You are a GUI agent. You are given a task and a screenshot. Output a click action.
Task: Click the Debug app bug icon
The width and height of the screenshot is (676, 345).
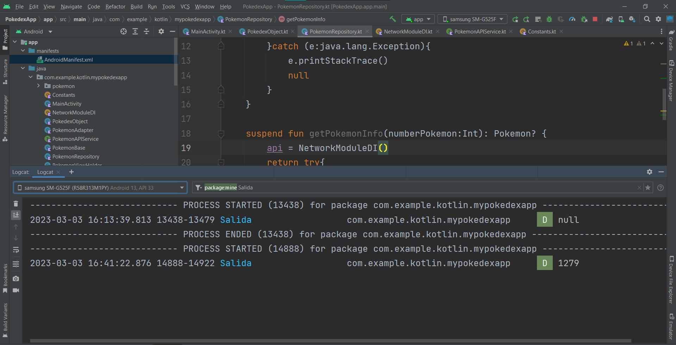(549, 19)
